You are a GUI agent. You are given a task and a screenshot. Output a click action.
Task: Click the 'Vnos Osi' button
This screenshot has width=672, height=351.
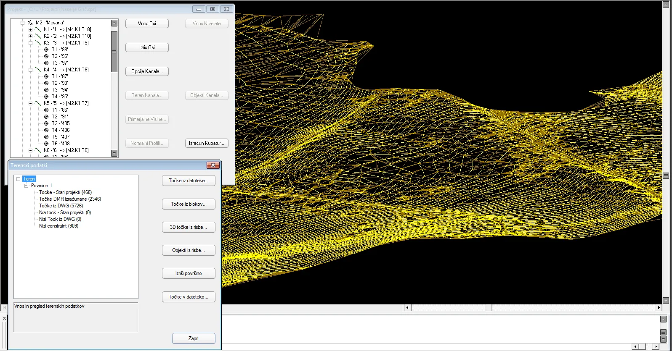(x=147, y=24)
